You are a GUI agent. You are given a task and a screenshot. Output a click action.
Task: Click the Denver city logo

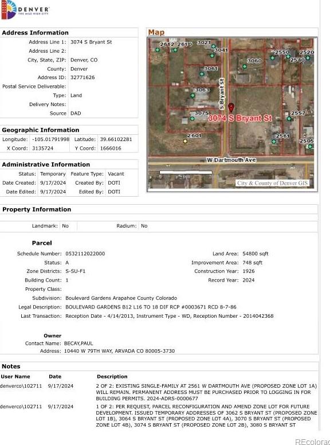tap(25, 10)
